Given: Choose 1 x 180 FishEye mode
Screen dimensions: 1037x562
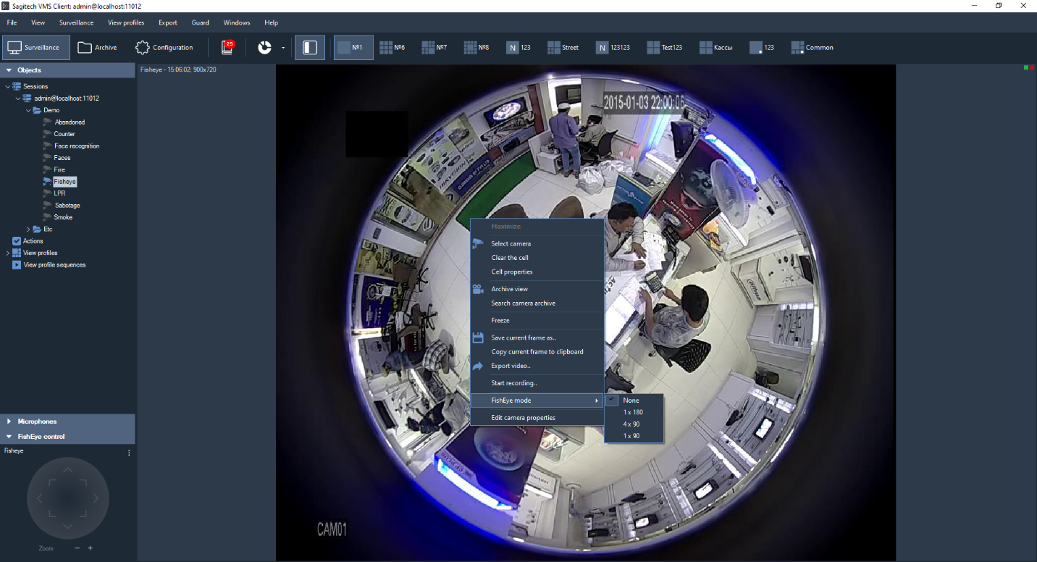Looking at the screenshot, I should pos(632,412).
